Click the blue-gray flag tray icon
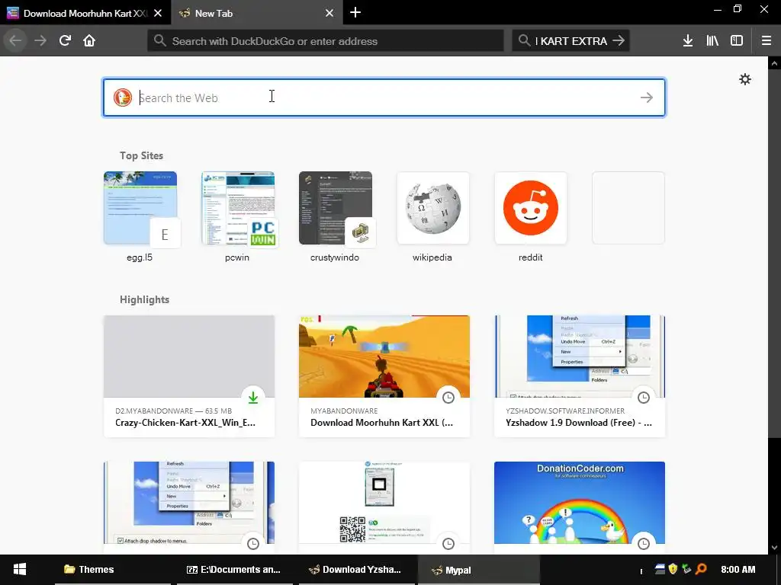Screen dimensions: 781x585 (660, 569)
